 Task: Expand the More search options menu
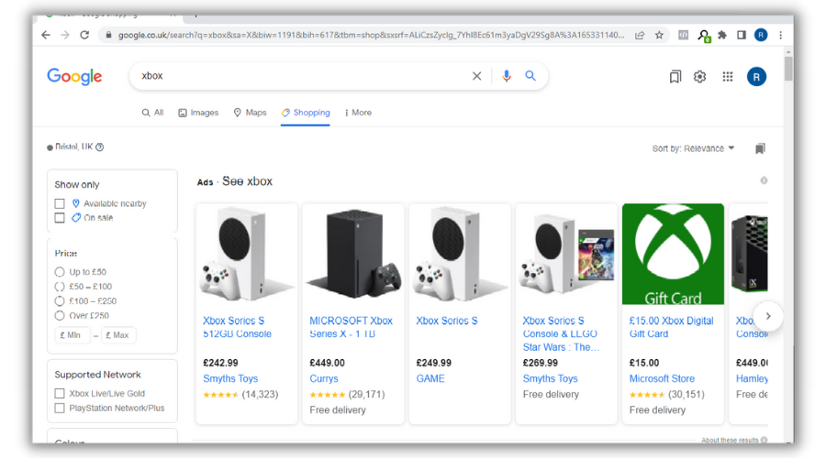point(358,113)
